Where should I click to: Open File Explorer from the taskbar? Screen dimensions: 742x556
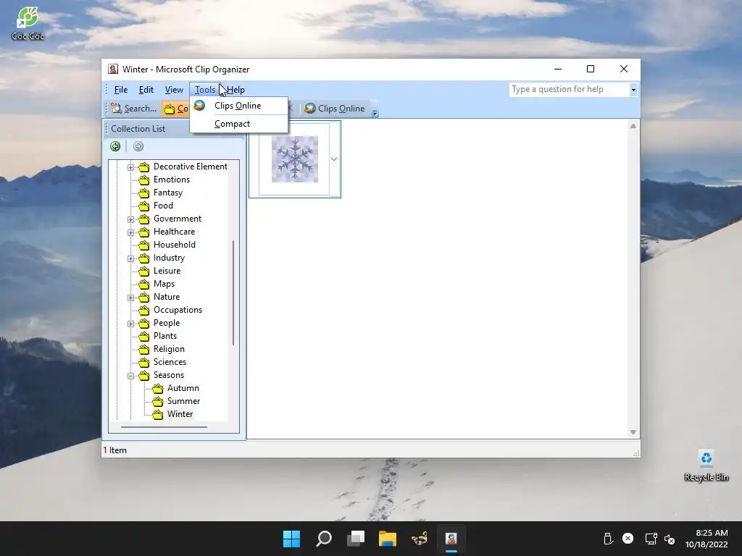[x=388, y=539]
